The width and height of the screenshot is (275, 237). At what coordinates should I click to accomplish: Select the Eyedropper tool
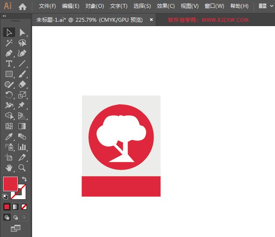point(9,137)
